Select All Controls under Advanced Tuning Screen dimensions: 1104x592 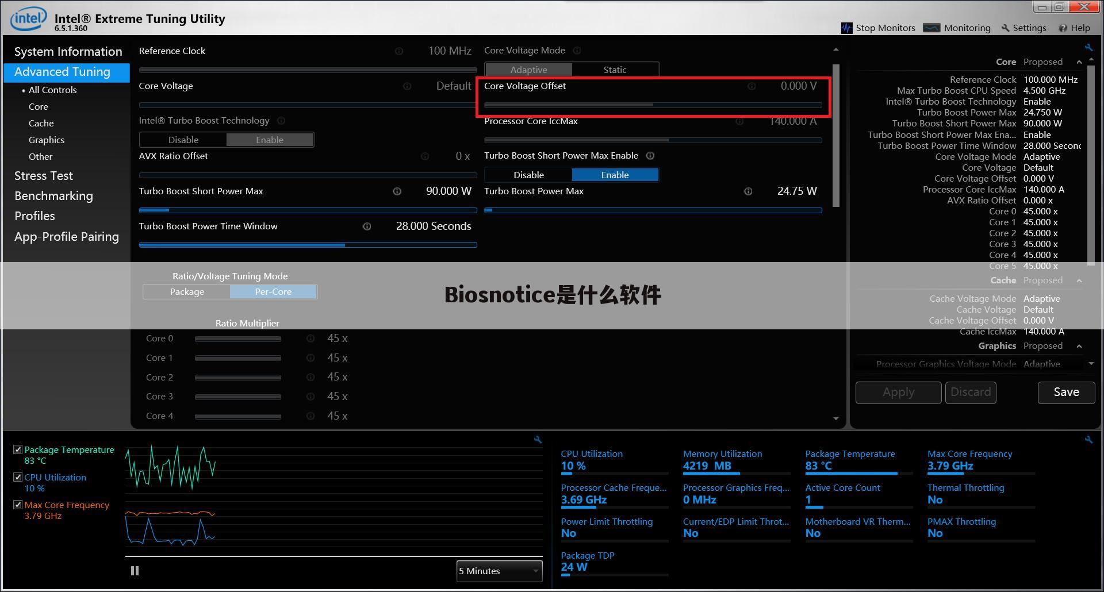click(52, 90)
